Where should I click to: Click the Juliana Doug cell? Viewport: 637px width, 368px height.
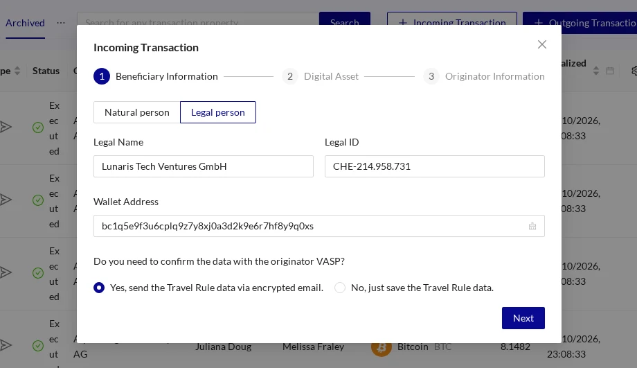click(223, 347)
